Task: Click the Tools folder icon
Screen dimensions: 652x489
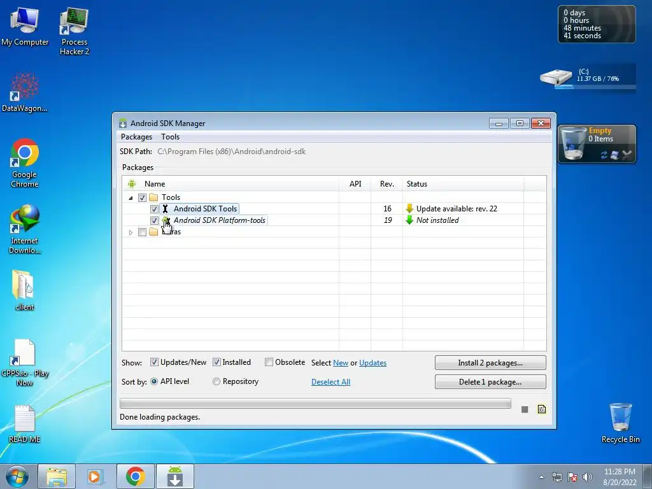Action: point(153,197)
